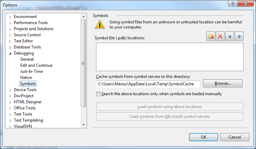Click the move up arrow icon
This screenshot has height=149, width=256.
(x=230, y=37)
